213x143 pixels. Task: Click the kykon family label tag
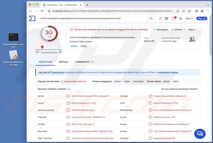point(176,81)
